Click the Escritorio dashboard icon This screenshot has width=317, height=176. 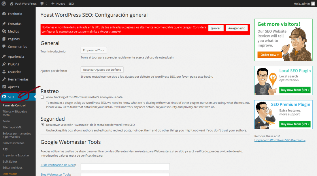4,14
